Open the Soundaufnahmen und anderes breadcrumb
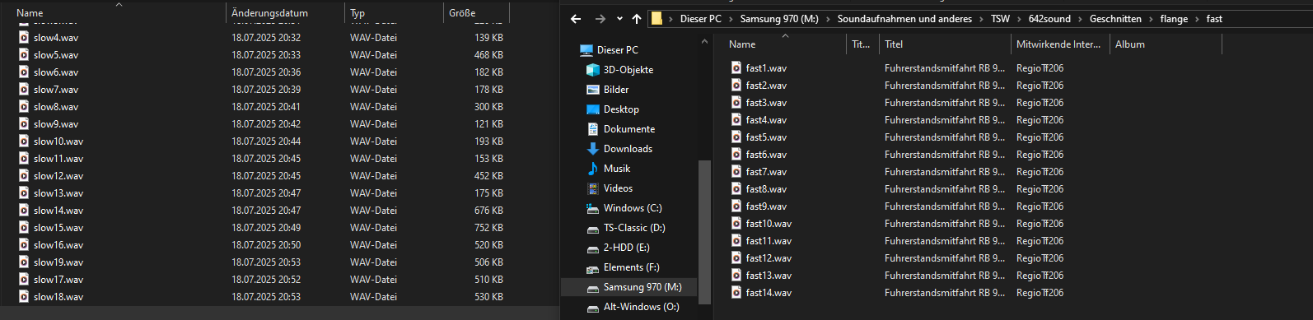Screen dimensions: 1313x320 904,19
